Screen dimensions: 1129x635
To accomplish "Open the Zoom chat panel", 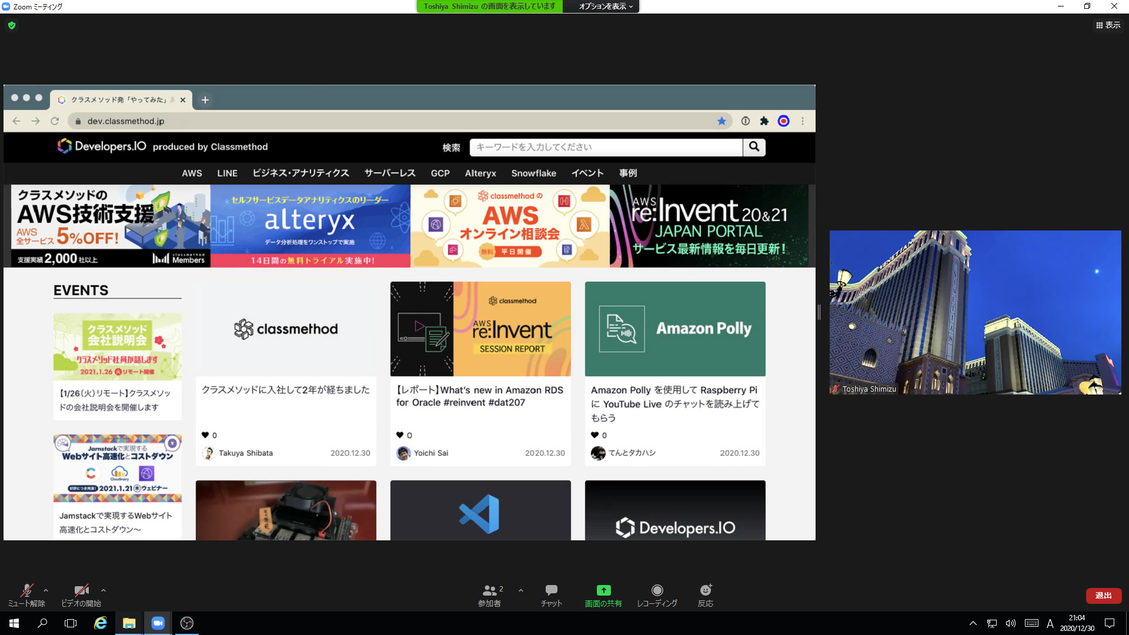I will click(x=552, y=594).
